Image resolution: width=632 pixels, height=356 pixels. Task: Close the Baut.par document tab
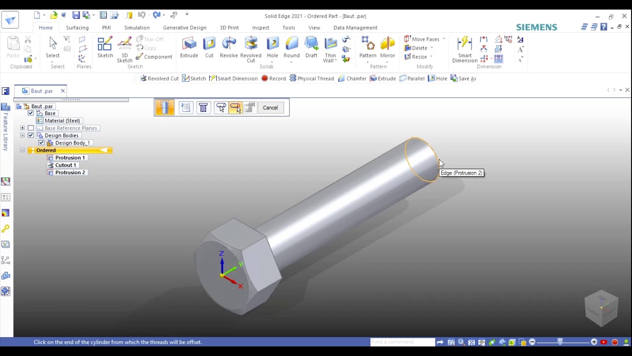63,91
